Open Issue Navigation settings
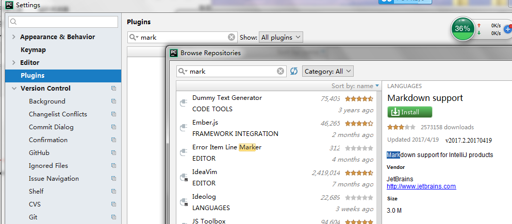 (54, 178)
